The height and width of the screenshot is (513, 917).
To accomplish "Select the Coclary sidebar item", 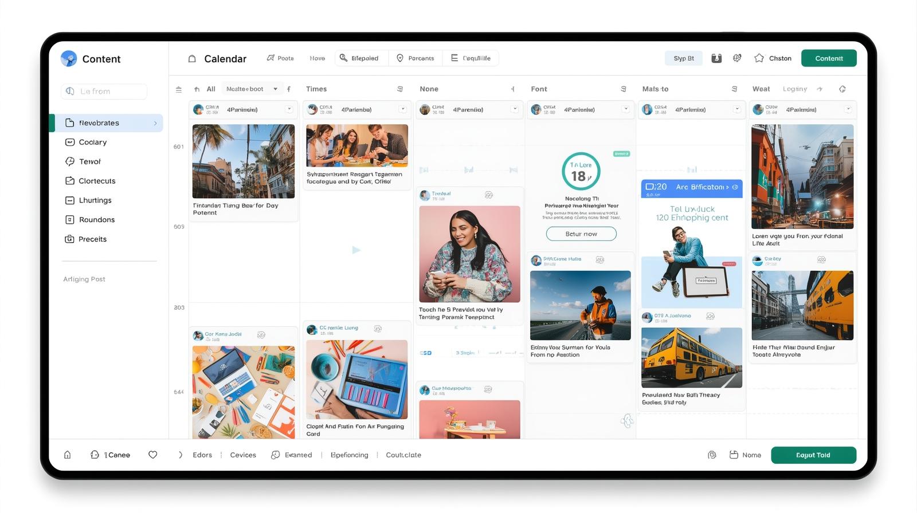I will coord(92,143).
